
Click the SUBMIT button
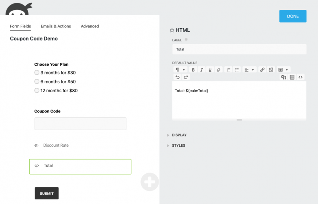(47, 193)
